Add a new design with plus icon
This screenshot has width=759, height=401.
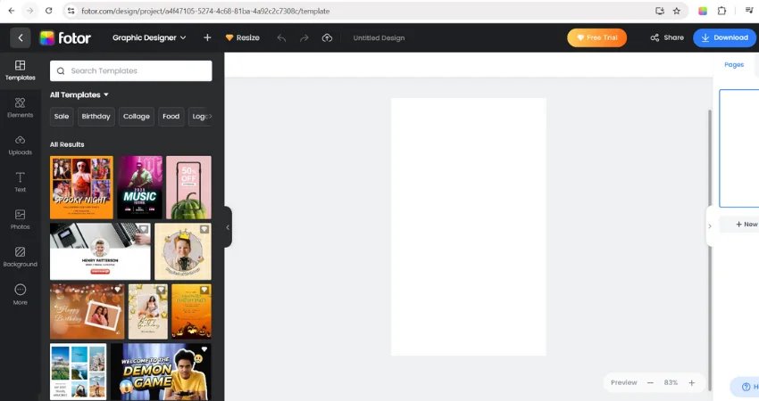[207, 37]
